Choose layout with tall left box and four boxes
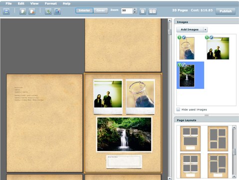 click(218, 139)
